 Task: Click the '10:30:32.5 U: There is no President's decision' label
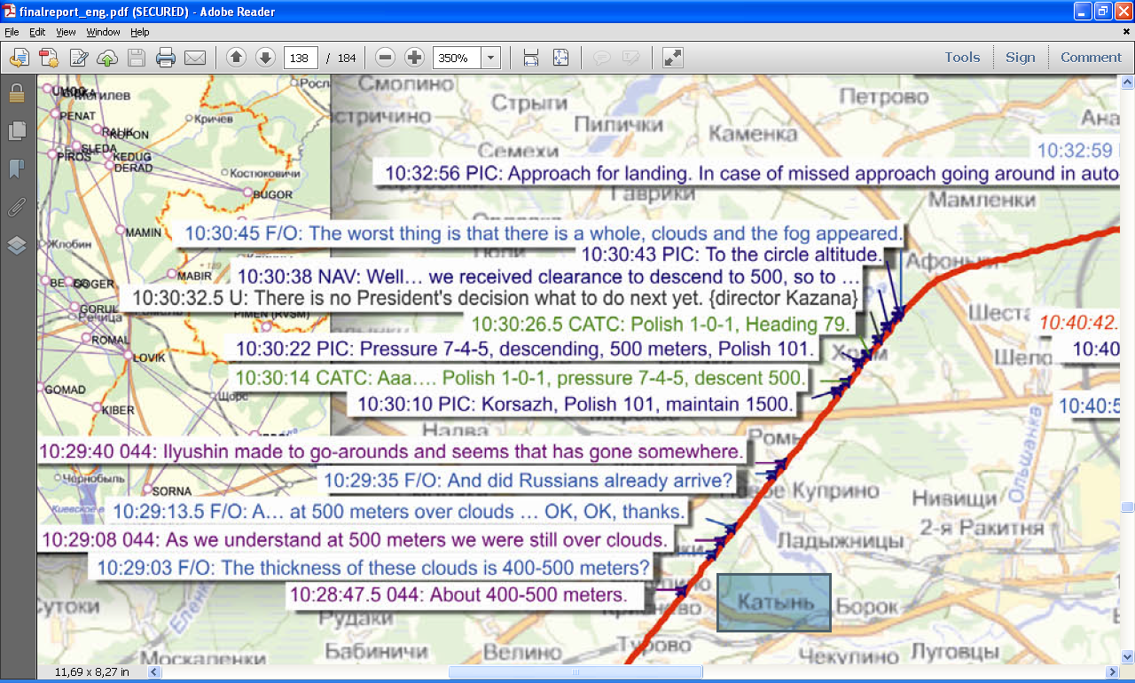(x=495, y=297)
